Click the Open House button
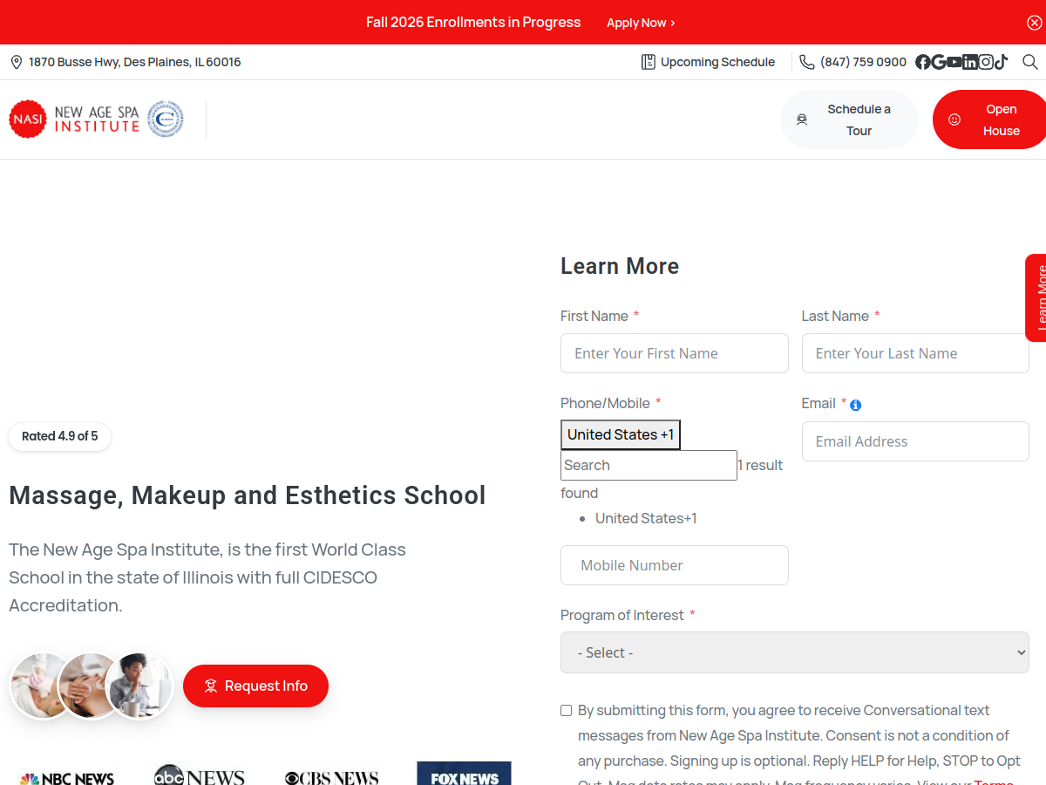This screenshot has width=1046, height=785. point(989,119)
